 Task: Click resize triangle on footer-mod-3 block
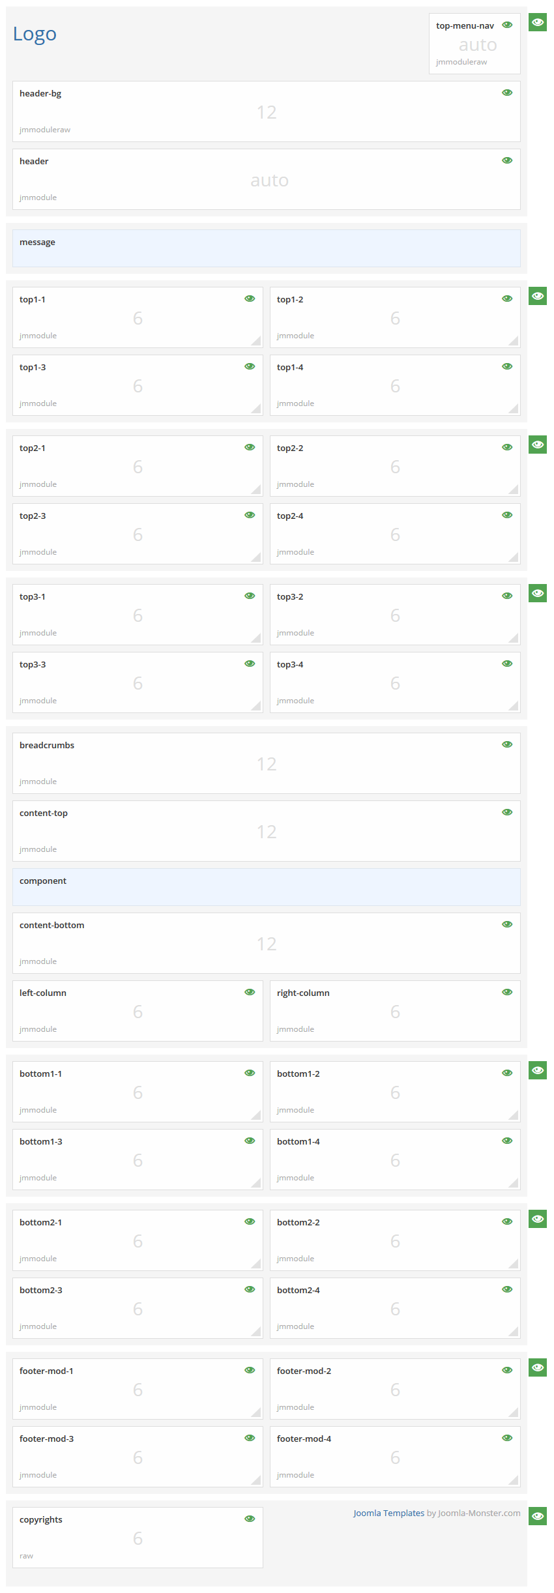click(x=257, y=1481)
